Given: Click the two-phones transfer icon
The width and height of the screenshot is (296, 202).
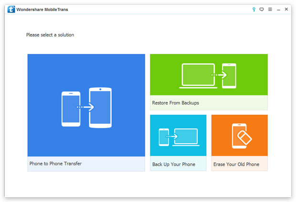Looking at the screenshot, I should point(86,107).
